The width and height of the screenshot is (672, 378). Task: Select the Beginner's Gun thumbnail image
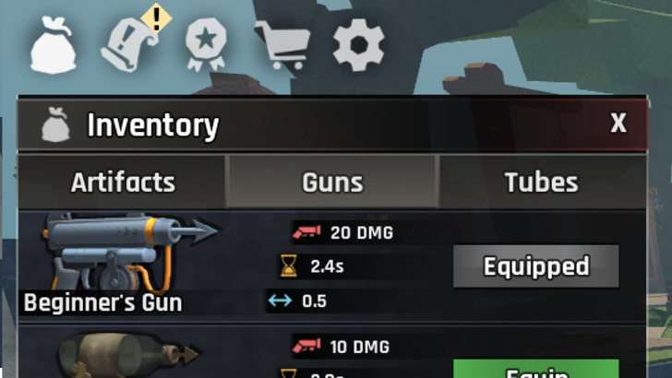(128, 253)
